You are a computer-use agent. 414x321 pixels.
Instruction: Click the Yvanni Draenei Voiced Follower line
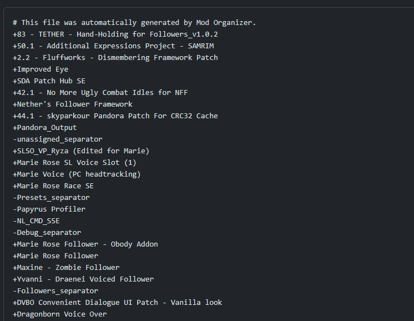click(83, 279)
